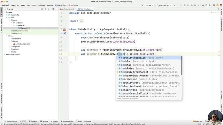Click the Make Project hammer icon
The height and width of the screenshot is (125, 223).
tap(142, 5)
